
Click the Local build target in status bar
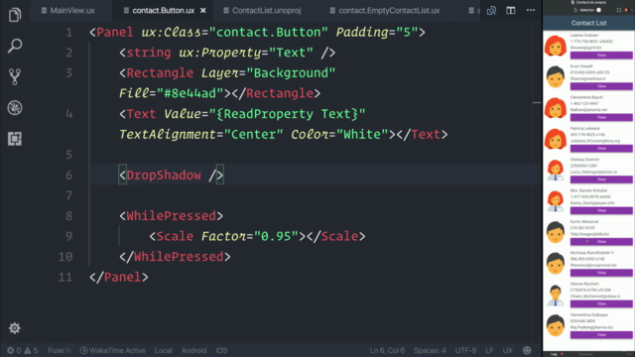(163, 350)
